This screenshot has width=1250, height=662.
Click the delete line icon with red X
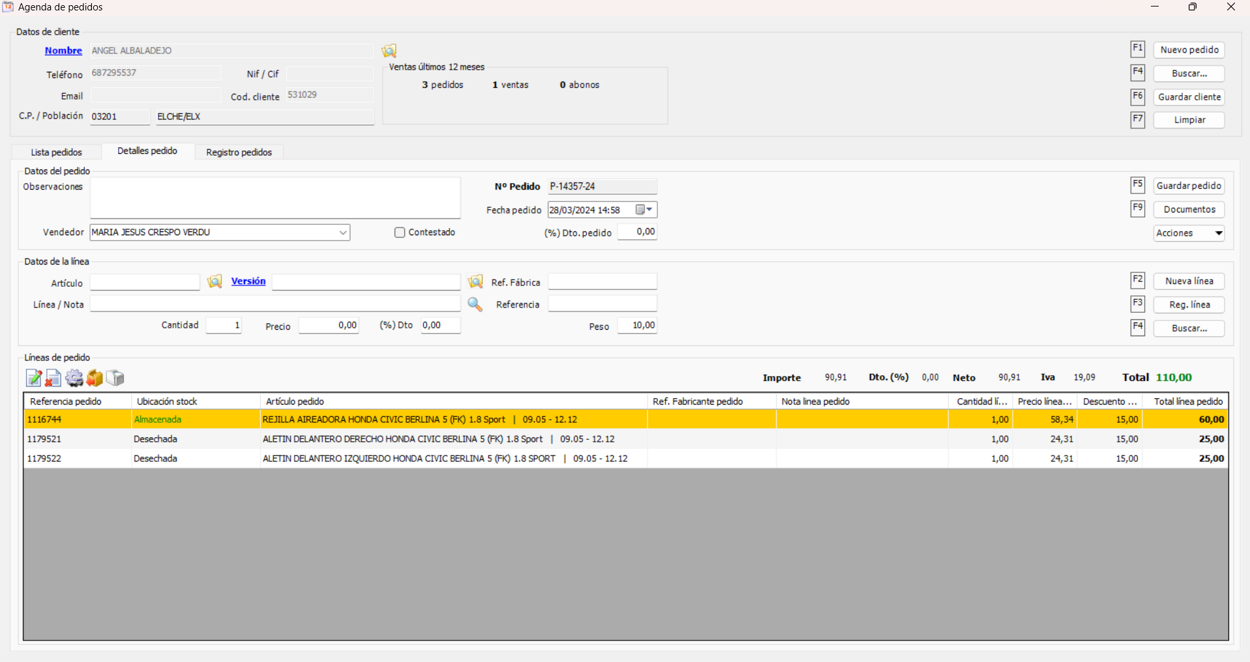(53, 378)
